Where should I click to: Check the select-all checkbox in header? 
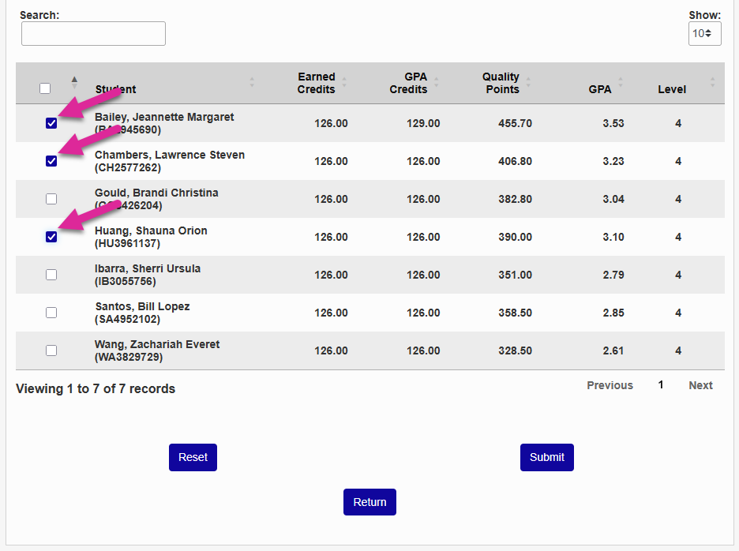(45, 88)
